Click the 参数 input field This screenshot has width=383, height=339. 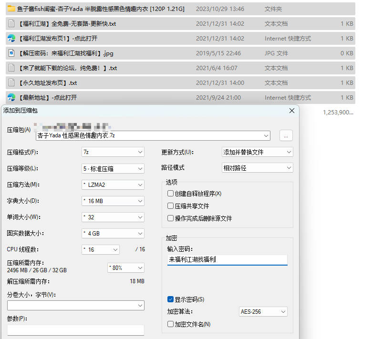(x=75, y=330)
